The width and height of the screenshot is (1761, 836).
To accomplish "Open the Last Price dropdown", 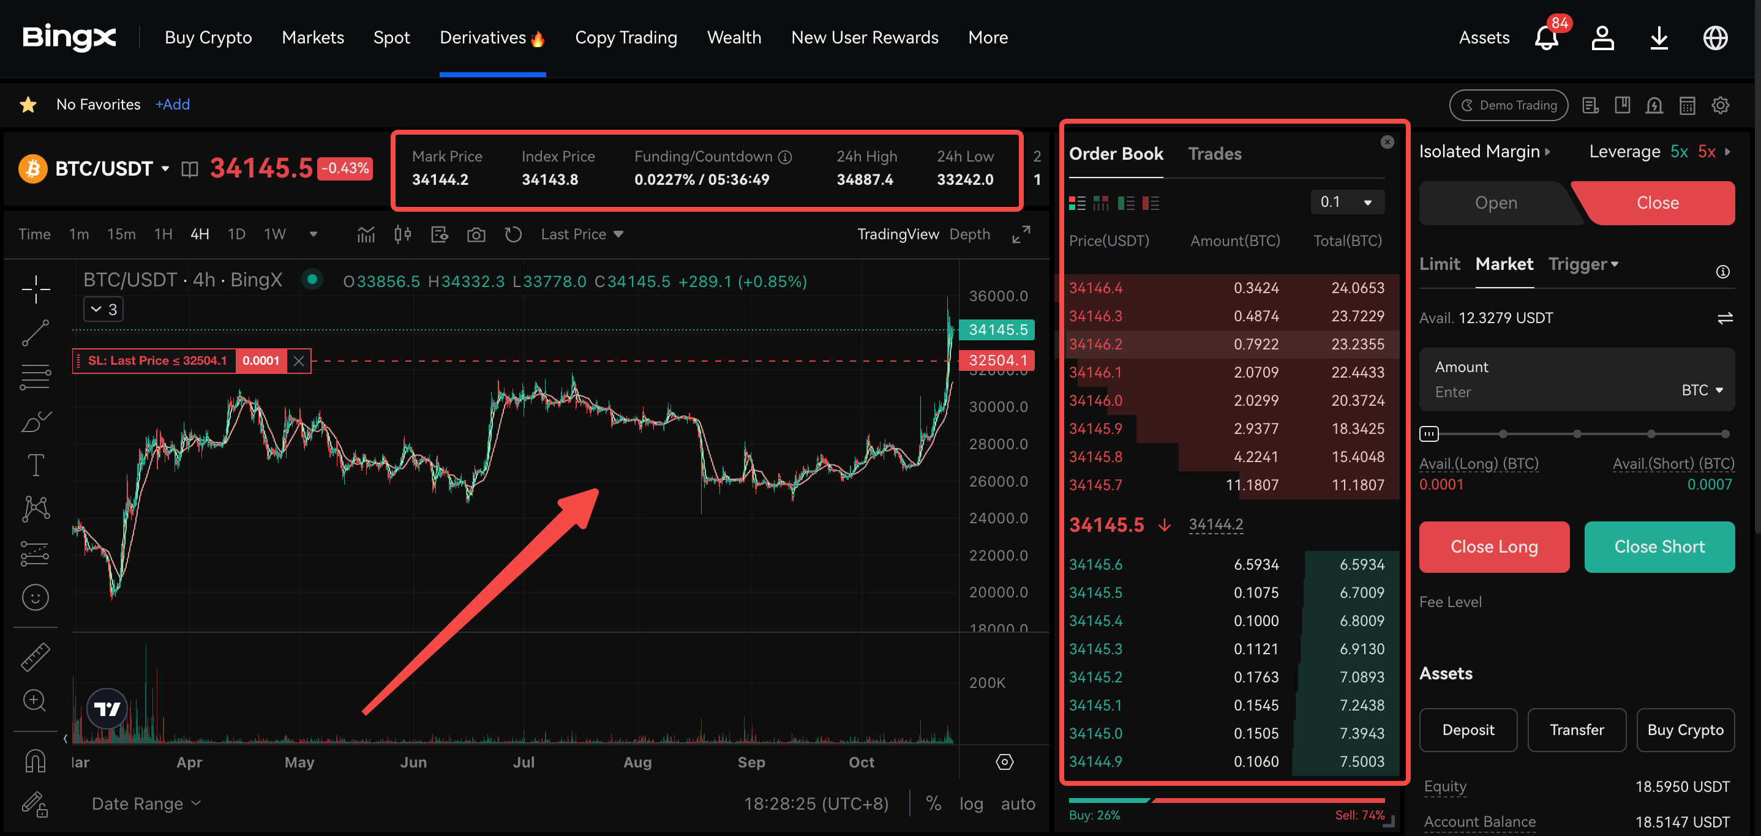I will pos(582,234).
